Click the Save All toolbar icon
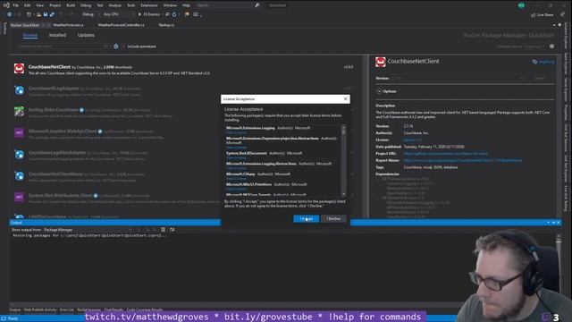 pos(52,14)
